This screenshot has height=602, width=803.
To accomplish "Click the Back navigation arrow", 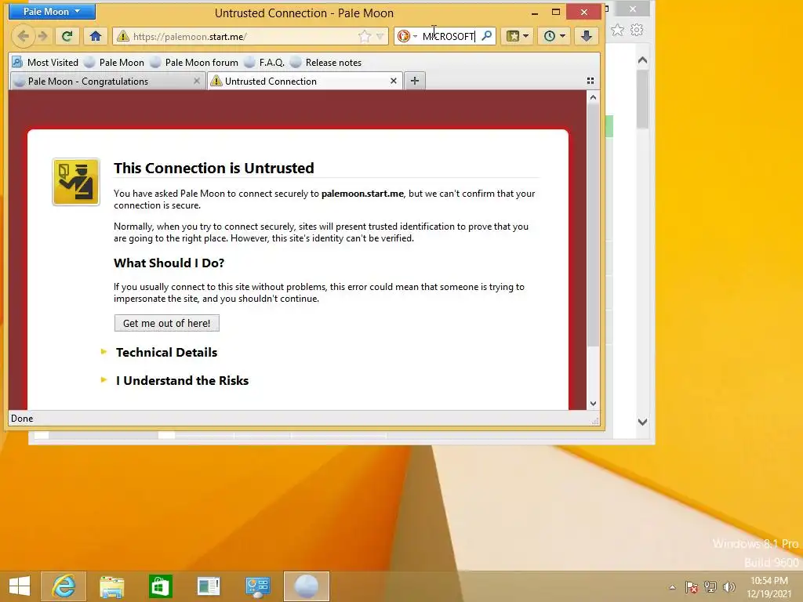I will pyautogui.click(x=23, y=36).
